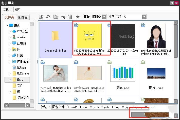The image size is (180, 120).
Task: Select the ID portrait photo thumbnail
Action: pos(156,36)
